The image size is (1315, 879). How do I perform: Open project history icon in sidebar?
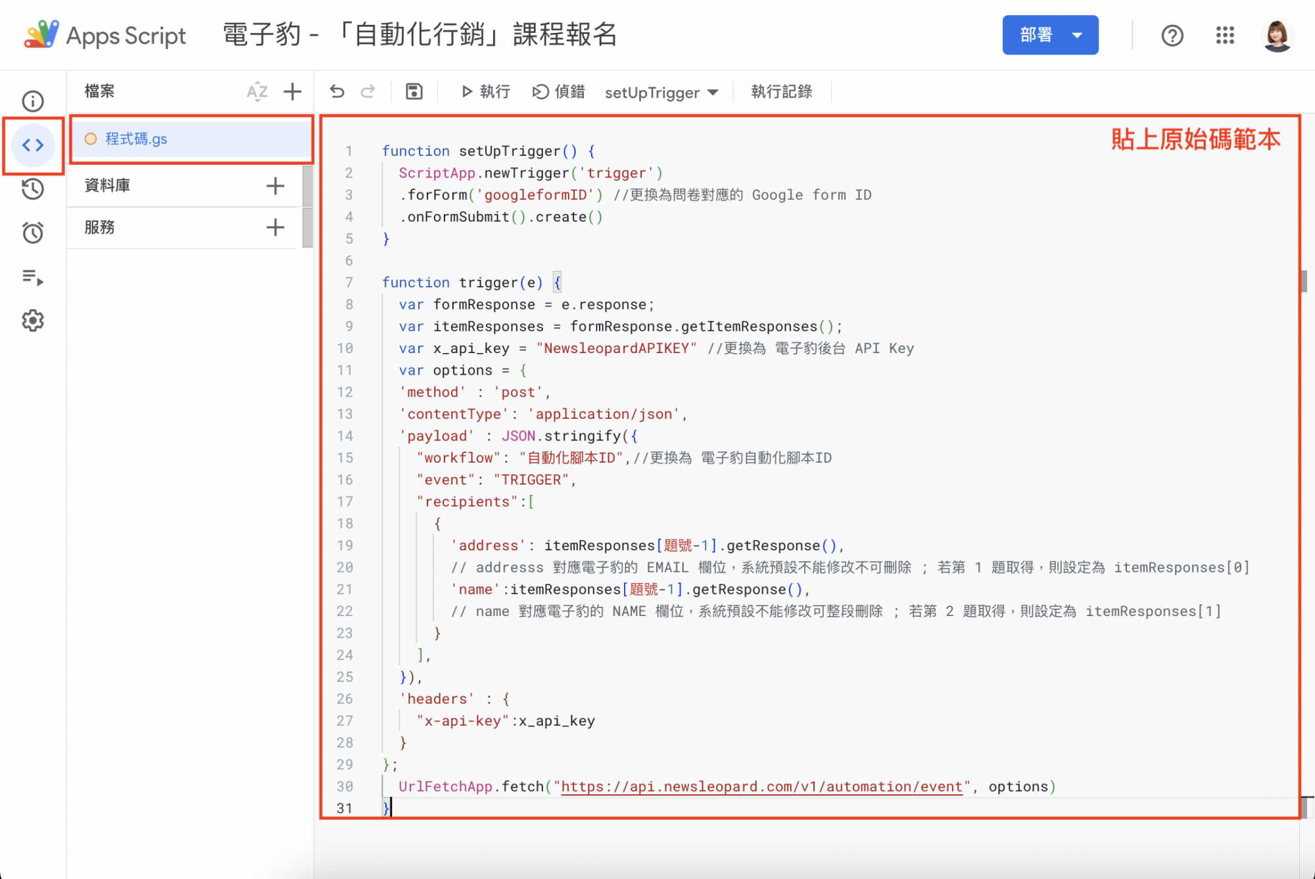pos(33,189)
